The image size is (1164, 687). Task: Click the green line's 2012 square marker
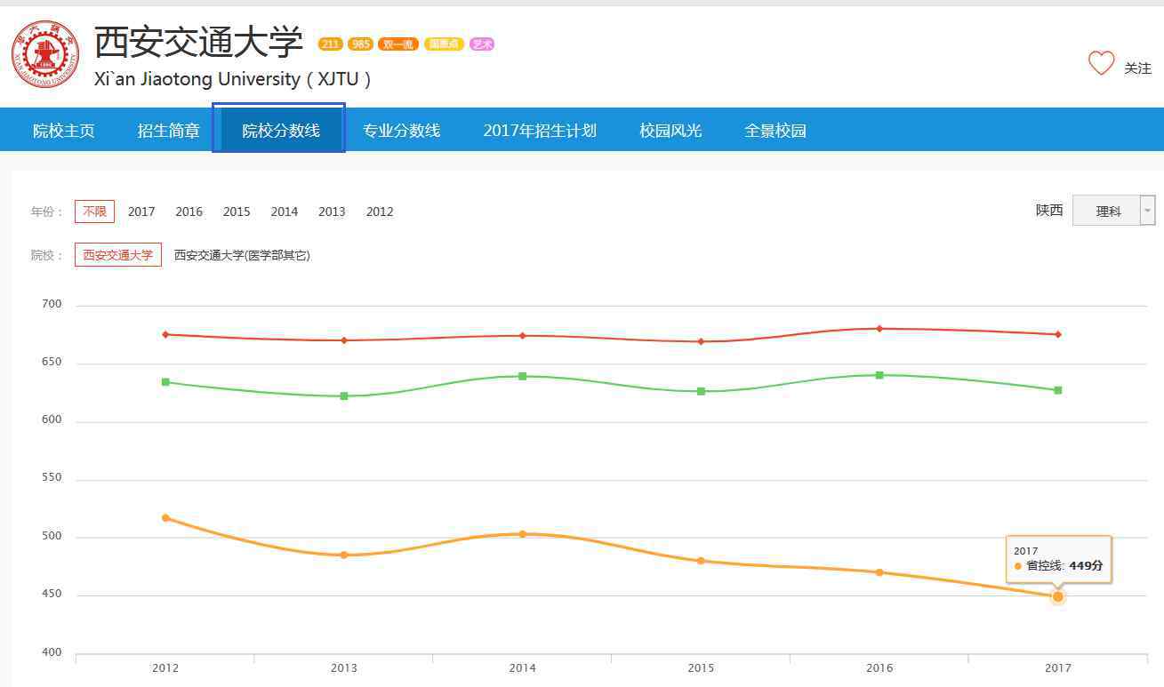coord(165,382)
